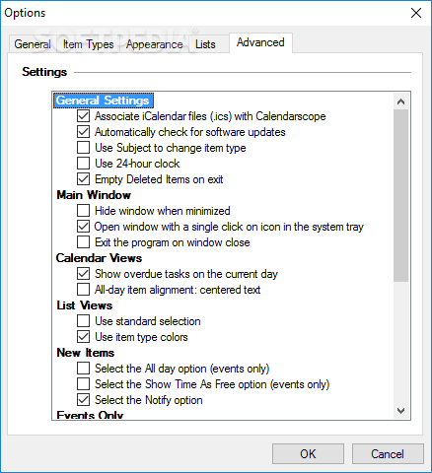Screen dimensions: 432x473
Task: Click the scroll up arrow of settings list
Action: 400,101
